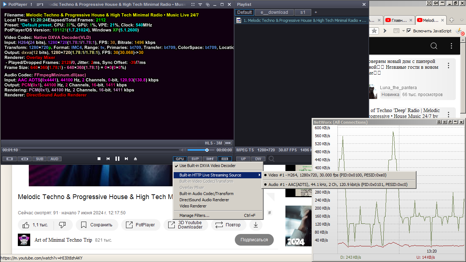The width and height of the screenshot is (466, 262).
Task: Click the icon beside HLS - 3M
Action: pos(228,143)
